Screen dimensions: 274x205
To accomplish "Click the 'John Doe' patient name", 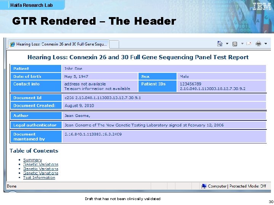I will (x=73, y=68).
